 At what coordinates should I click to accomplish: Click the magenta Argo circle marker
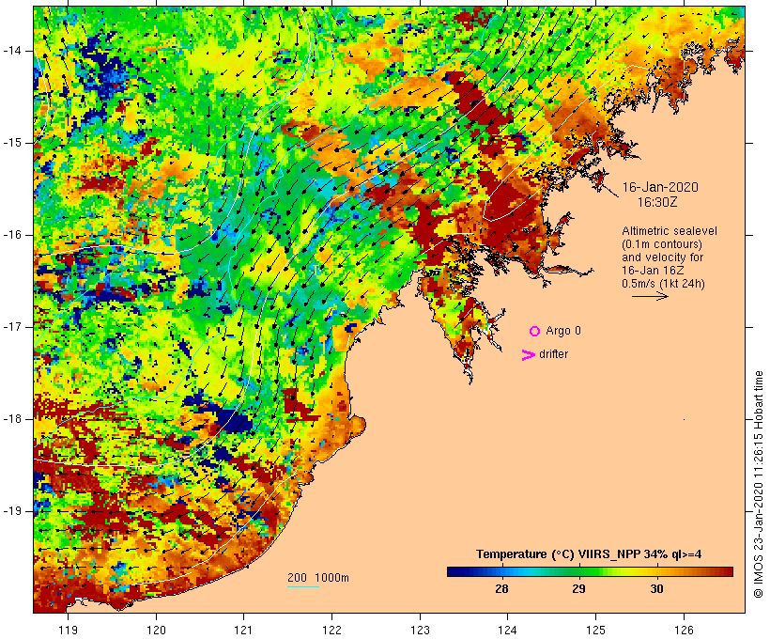tap(535, 332)
